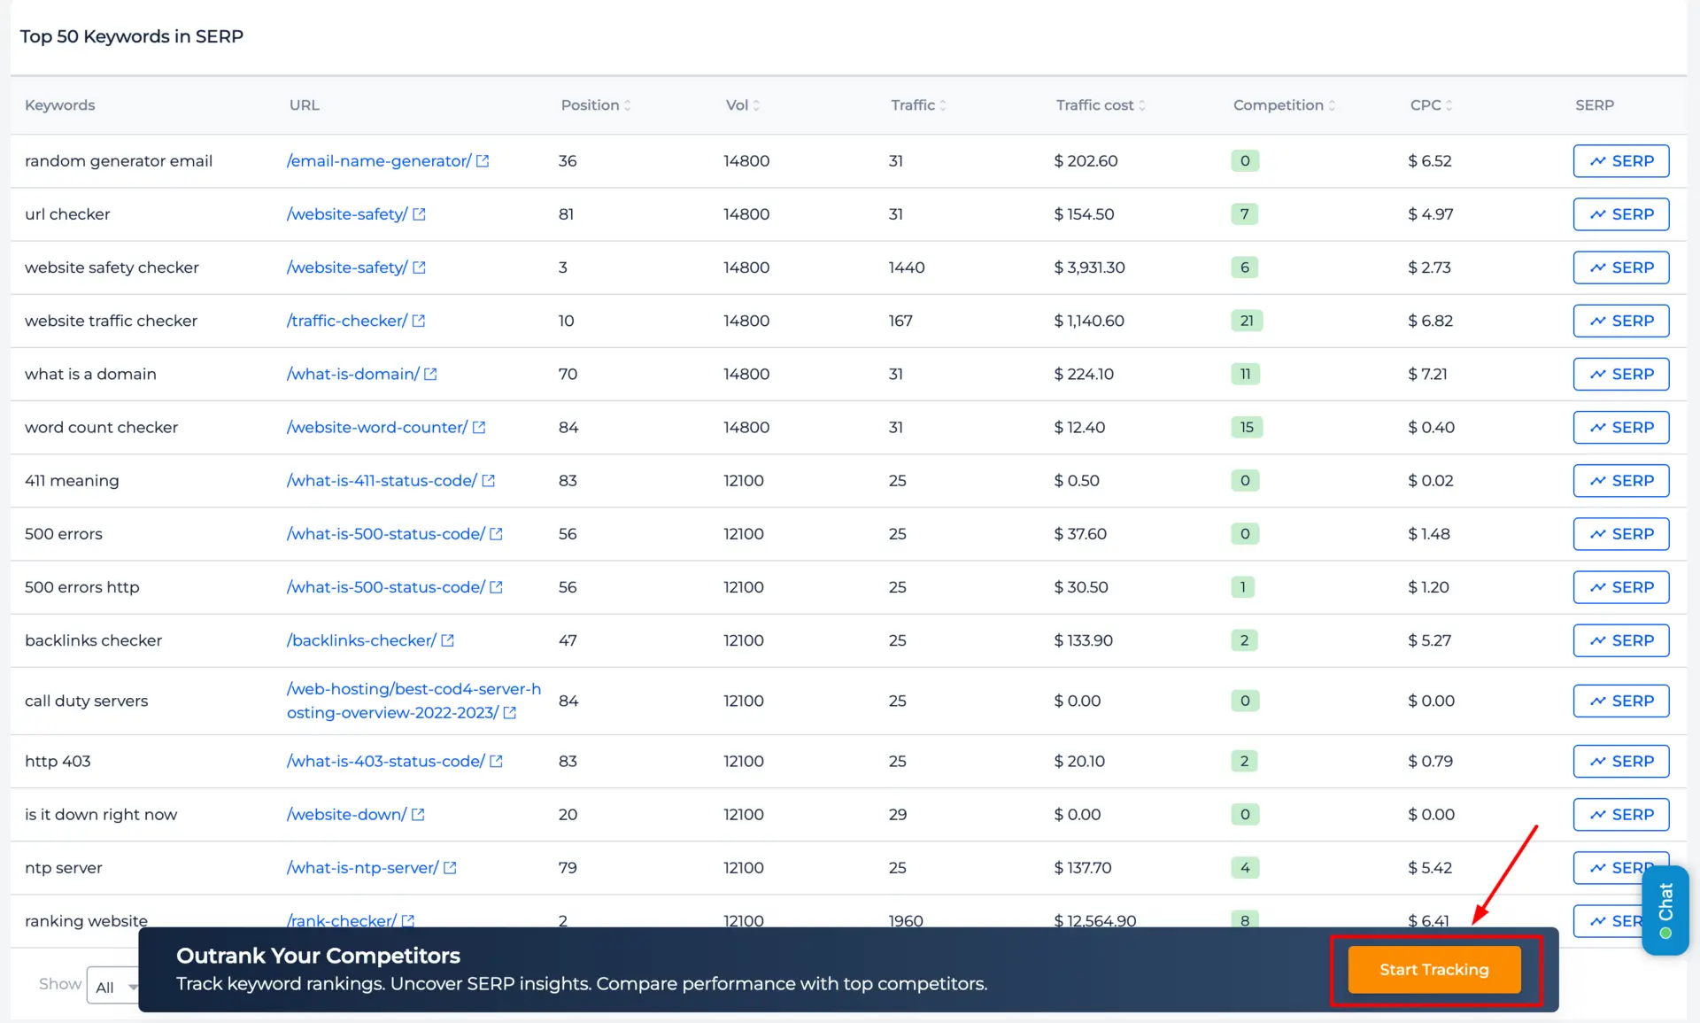
Task: Follow the /website-safety/ link for url checker
Action: click(x=347, y=214)
